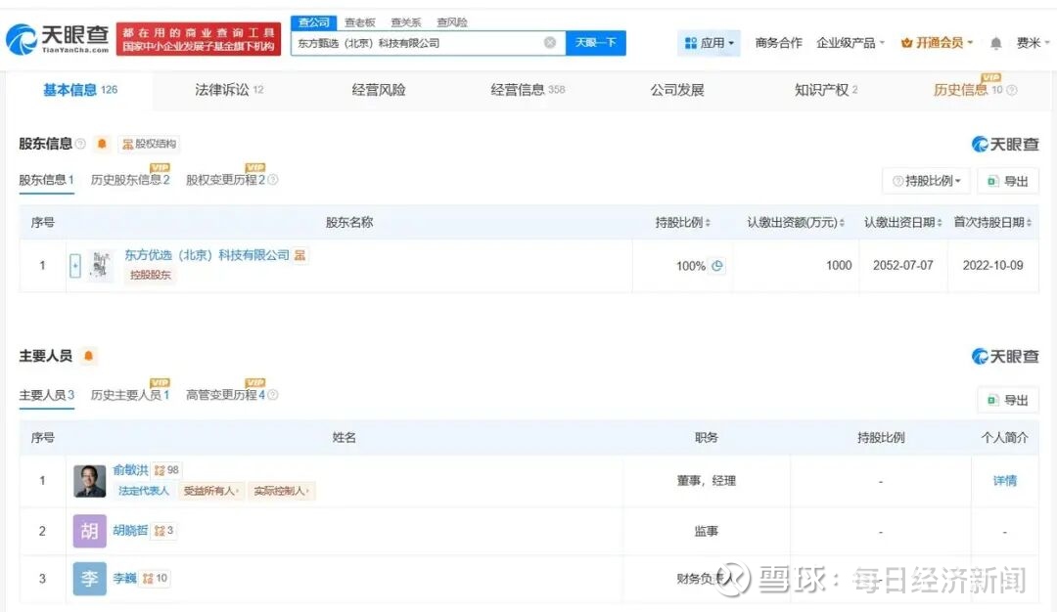Open the 应用 dropdown menu
Screen dimensions: 1057x612
pos(709,43)
